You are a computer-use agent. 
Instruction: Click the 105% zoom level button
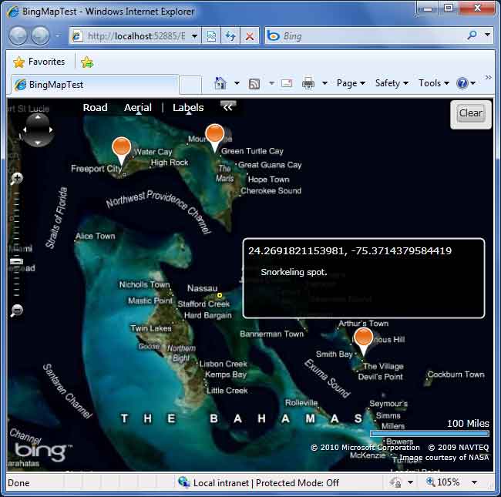pos(444,482)
